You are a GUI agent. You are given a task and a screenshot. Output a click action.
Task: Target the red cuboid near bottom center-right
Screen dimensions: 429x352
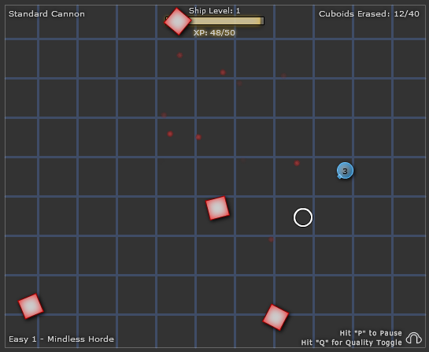pyautogui.click(x=276, y=317)
